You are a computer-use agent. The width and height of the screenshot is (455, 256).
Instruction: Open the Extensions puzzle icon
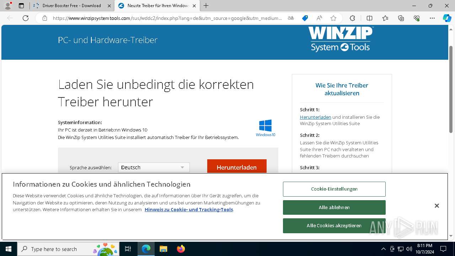352,18
